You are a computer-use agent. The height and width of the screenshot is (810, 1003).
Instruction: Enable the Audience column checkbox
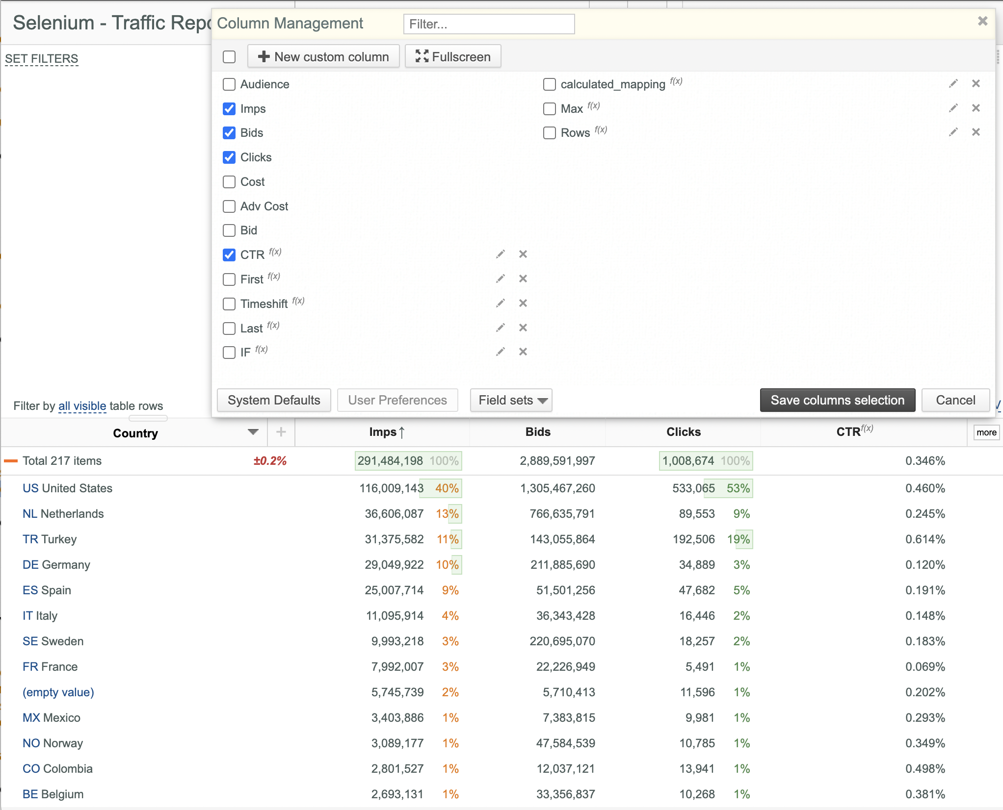pyautogui.click(x=229, y=84)
